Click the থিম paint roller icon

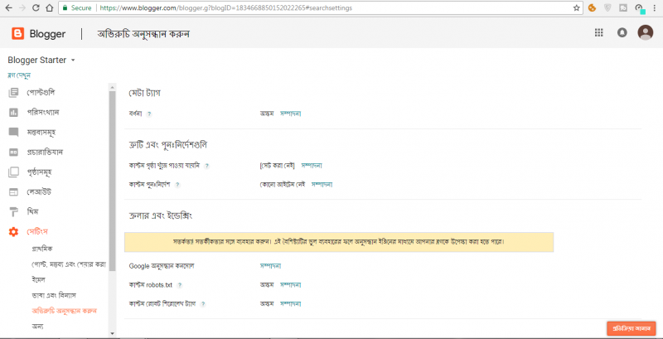click(x=13, y=211)
